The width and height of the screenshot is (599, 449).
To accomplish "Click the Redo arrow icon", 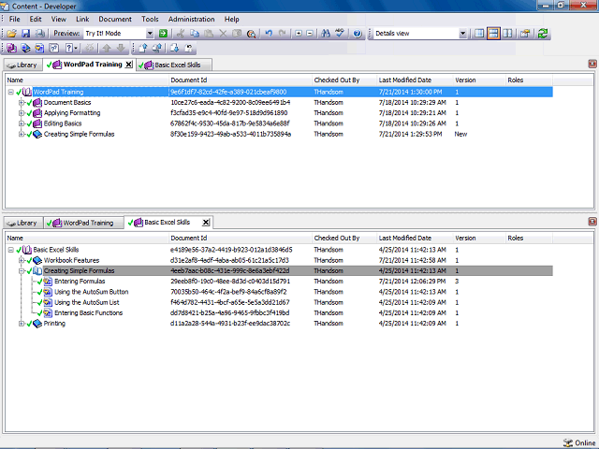I will [283, 34].
